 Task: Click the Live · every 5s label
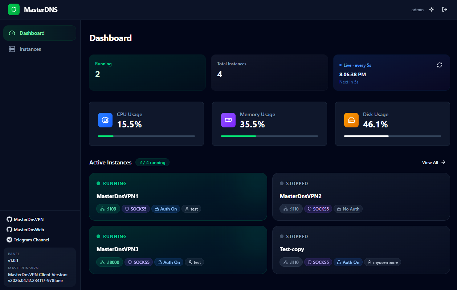(x=355, y=65)
